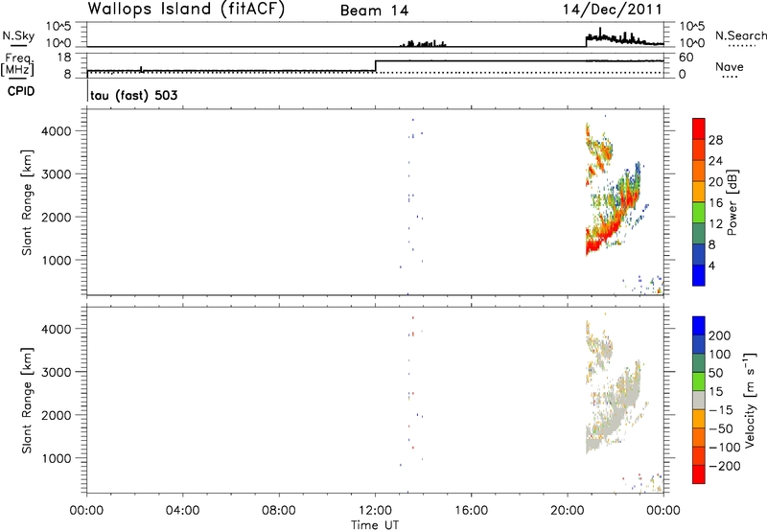Select the 'tau (fast) 503' annotation

133,95
